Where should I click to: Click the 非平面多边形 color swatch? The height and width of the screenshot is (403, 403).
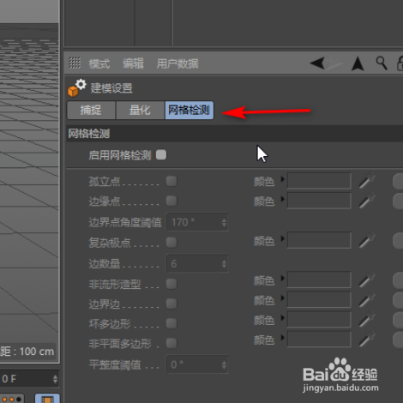(319, 339)
